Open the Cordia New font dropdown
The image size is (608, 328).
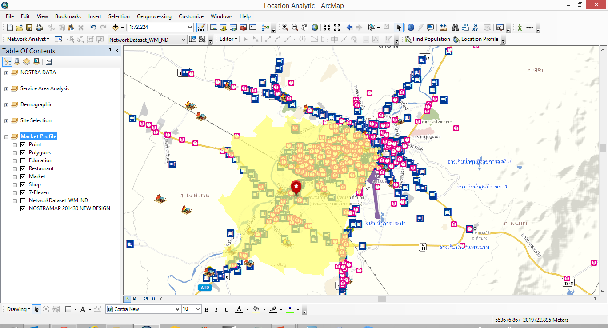[177, 309]
